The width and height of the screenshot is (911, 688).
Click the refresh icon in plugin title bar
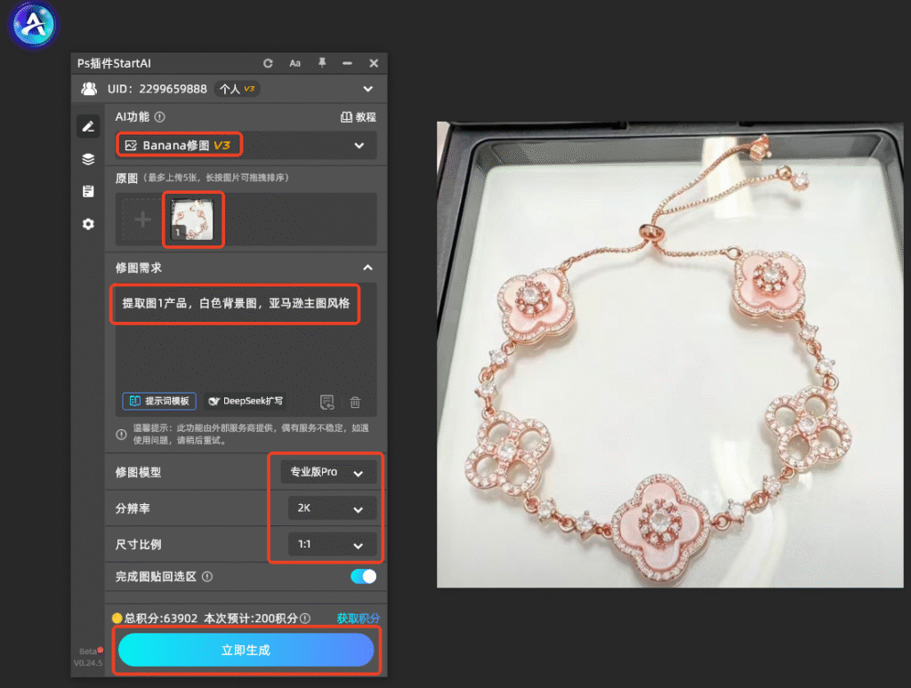point(268,63)
